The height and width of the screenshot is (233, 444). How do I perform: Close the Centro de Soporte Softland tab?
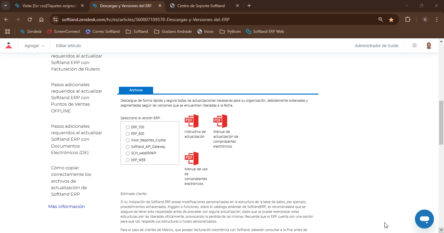pyautogui.click(x=237, y=6)
